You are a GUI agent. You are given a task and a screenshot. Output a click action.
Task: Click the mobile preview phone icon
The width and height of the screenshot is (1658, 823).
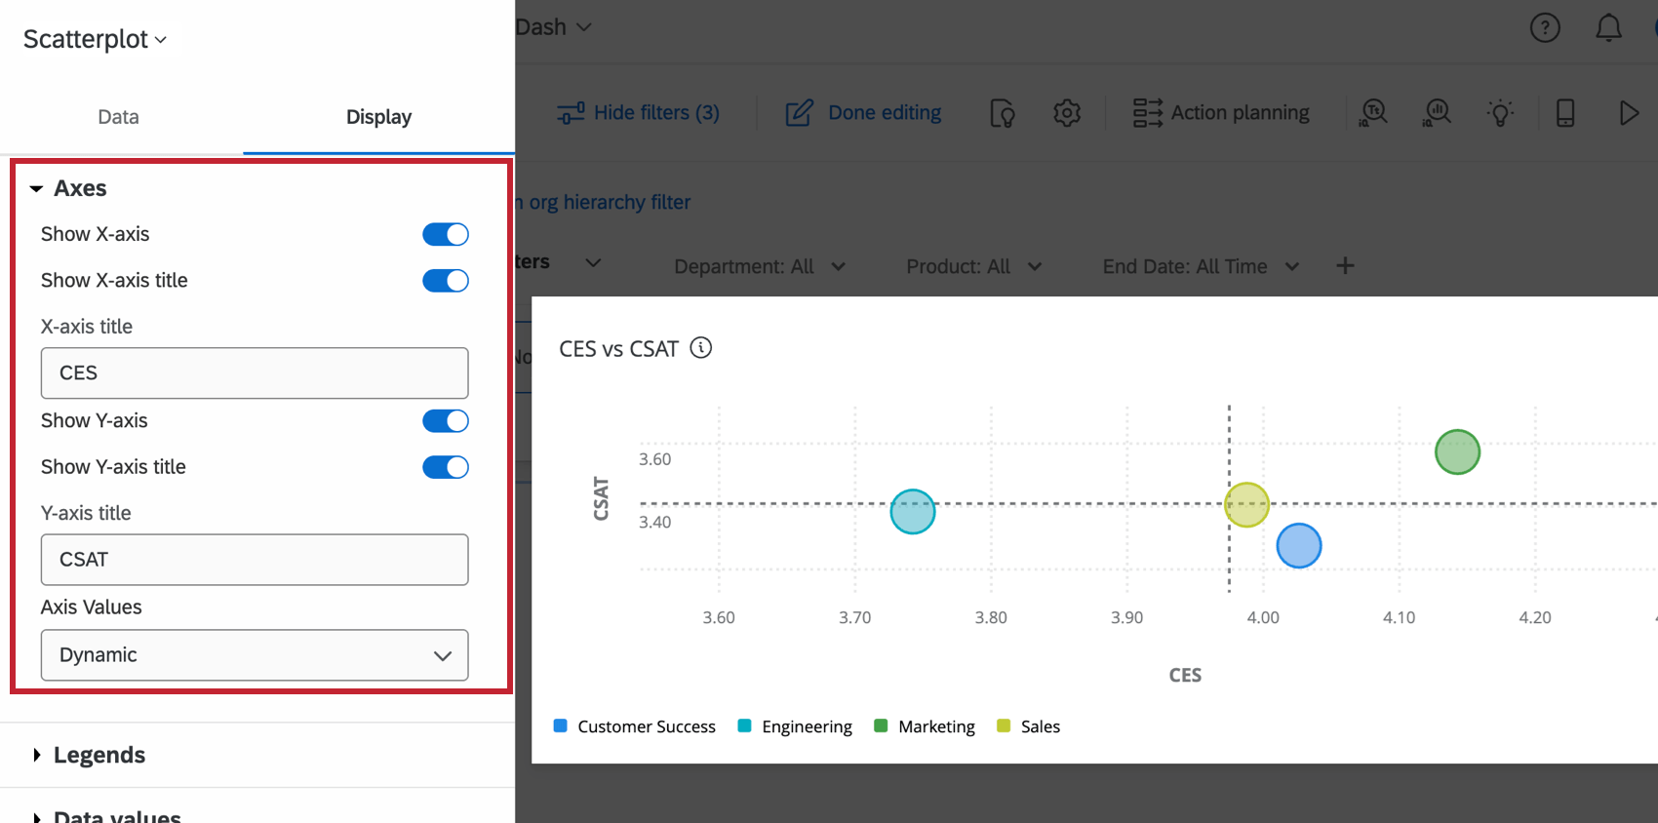[x=1565, y=113]
